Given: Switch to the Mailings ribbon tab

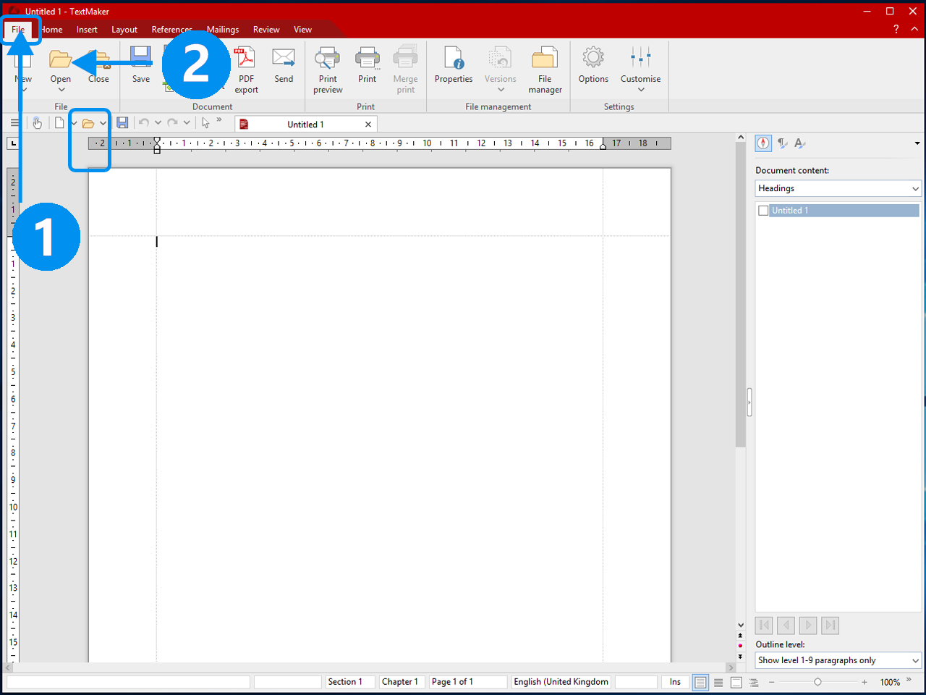Looking at the screenshot, I should point(222,29).
